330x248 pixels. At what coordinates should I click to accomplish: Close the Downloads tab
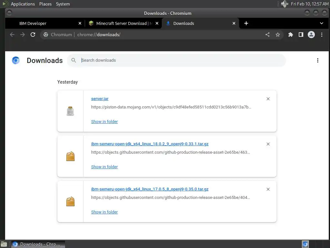click(x=234, y=23)
